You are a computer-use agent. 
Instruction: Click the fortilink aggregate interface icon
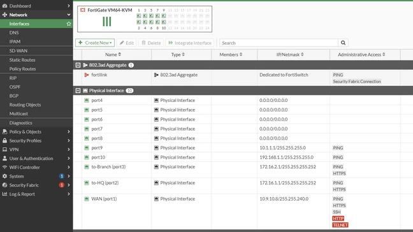[x=87, y=75]
